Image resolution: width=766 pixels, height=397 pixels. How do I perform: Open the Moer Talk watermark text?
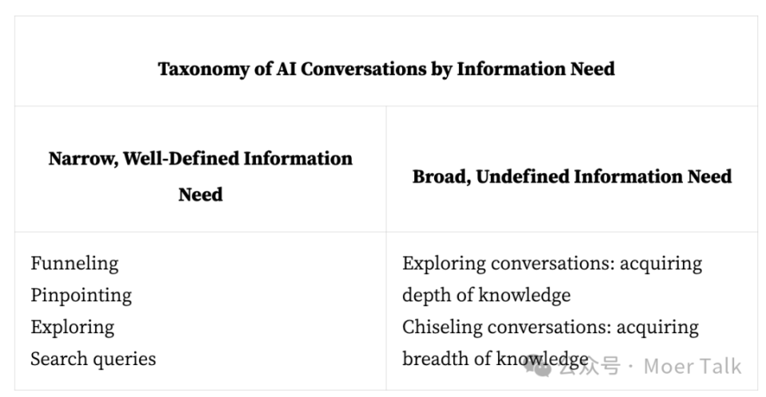(693, 367)
